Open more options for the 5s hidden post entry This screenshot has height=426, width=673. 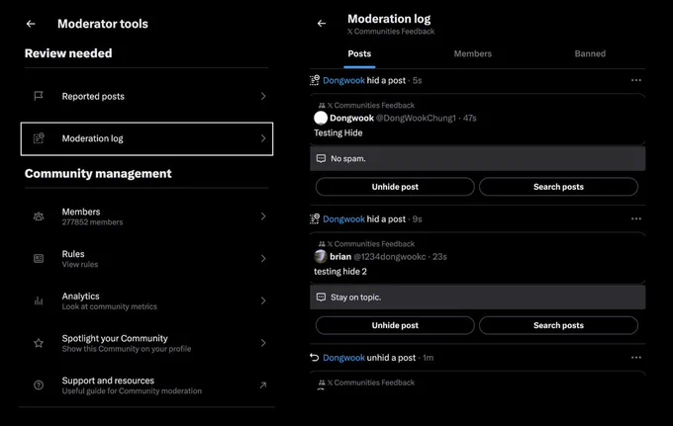click(x=636, y=80)
